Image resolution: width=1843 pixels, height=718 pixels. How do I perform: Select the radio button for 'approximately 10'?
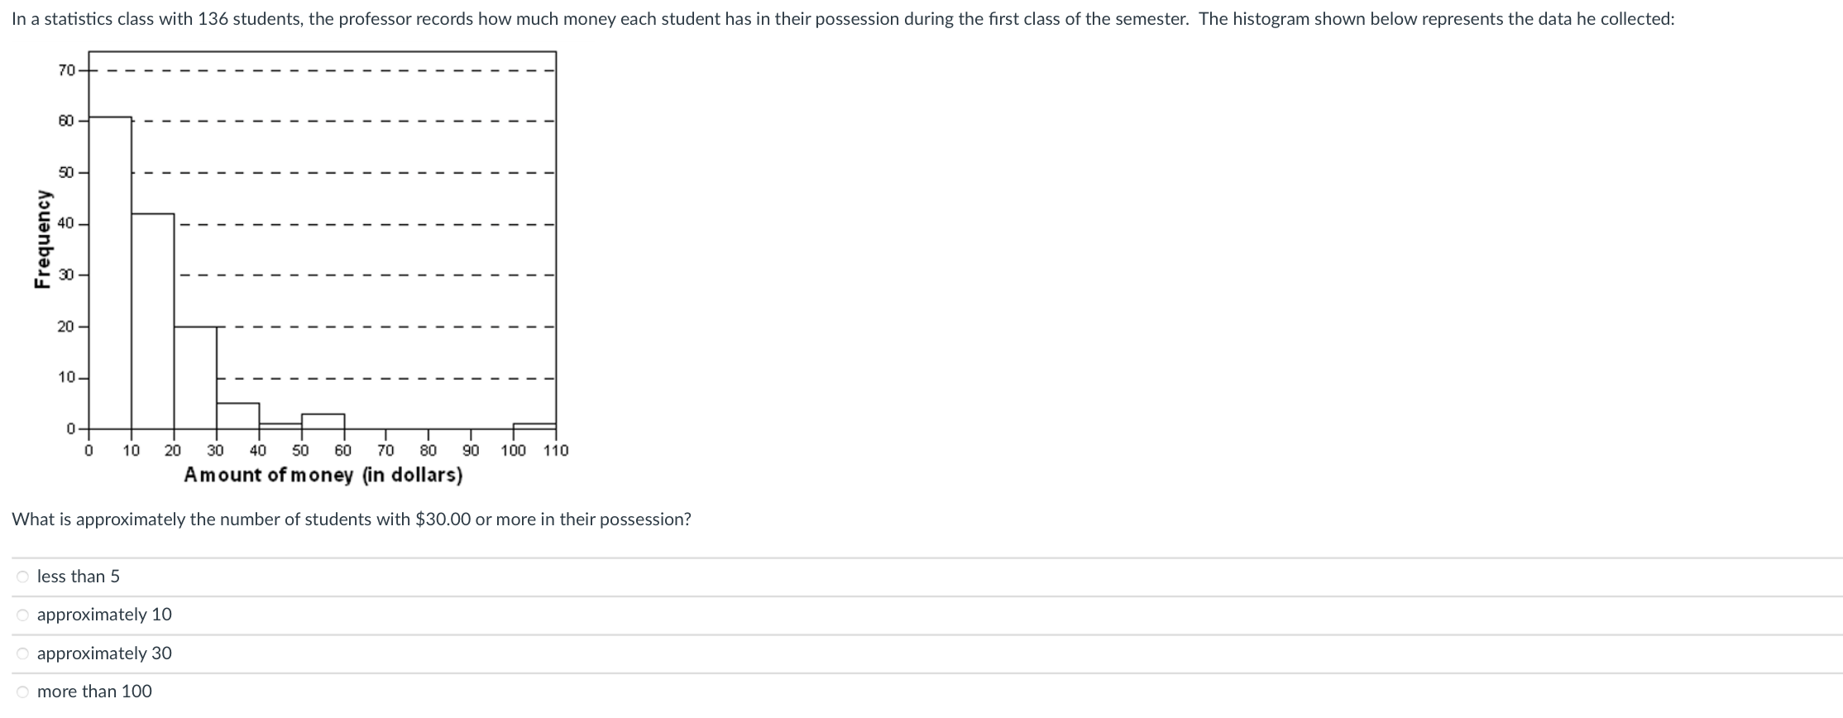click(x=22, y=615)
